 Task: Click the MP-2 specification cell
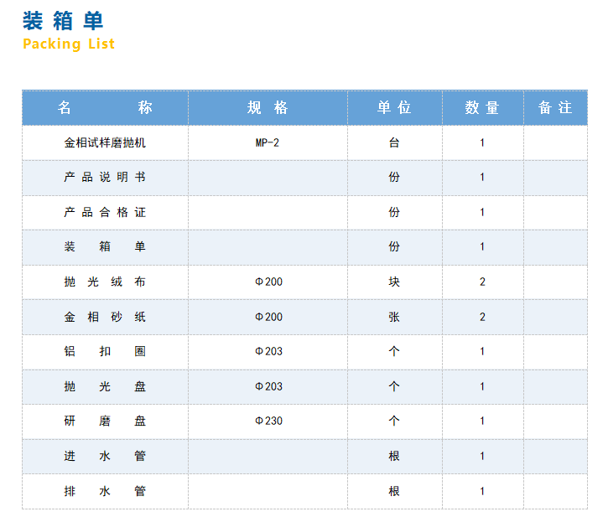coord(268,142)
